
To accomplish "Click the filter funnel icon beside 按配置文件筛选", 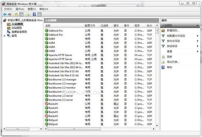I will coord(163,36).
